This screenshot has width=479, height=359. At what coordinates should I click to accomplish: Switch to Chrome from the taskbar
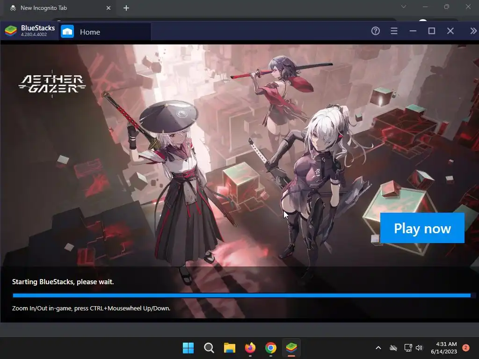[271, 348]
